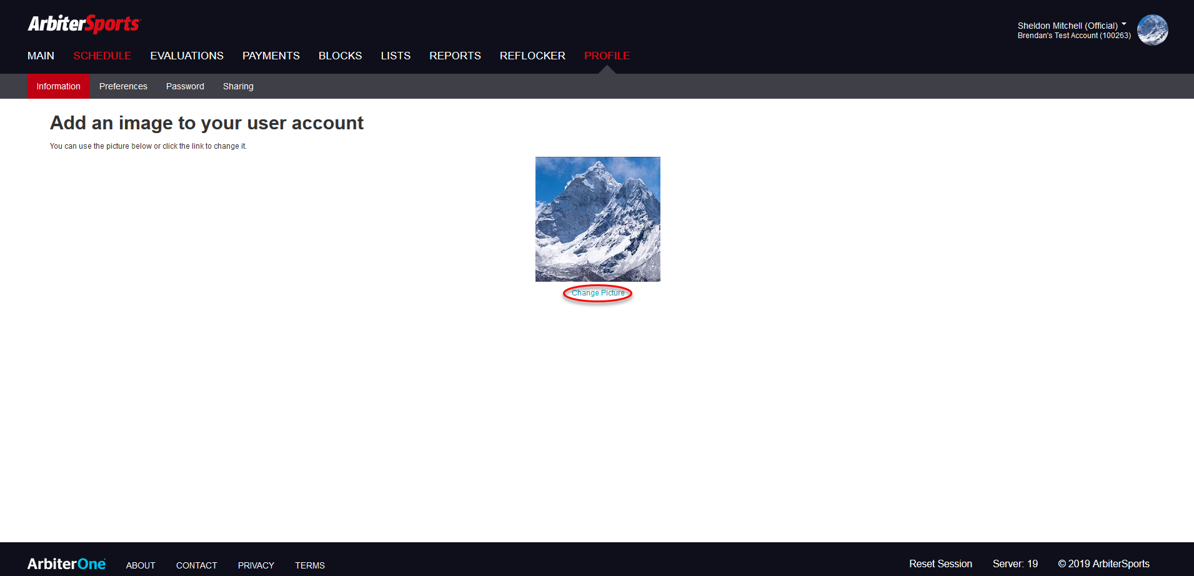Open the PRIVACY footer link
This screenshot has height=576, width=1194.
(x=256, y=565)
